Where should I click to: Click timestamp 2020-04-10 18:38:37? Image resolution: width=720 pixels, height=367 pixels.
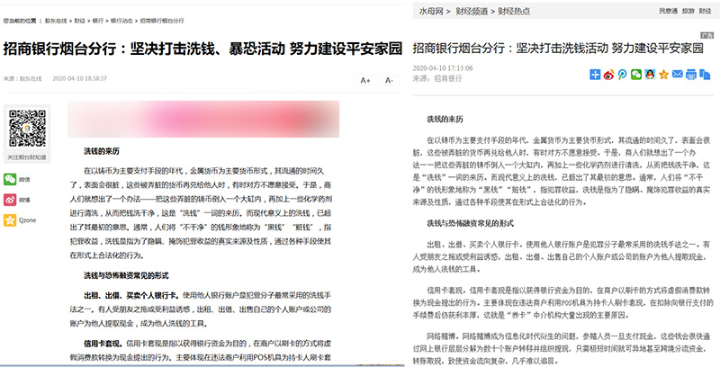point(79,79)
